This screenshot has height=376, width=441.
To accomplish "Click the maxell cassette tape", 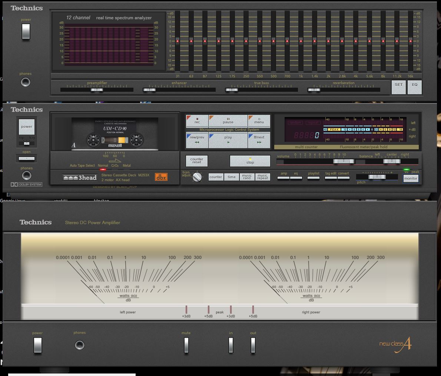I will point(115,134).
